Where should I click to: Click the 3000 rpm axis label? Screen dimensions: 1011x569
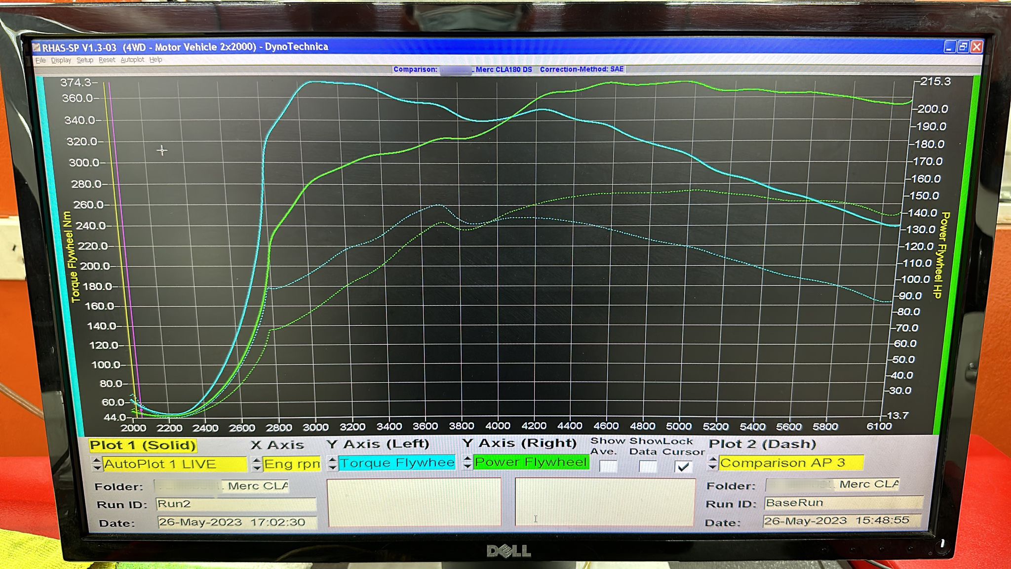[x=315, y=427]
